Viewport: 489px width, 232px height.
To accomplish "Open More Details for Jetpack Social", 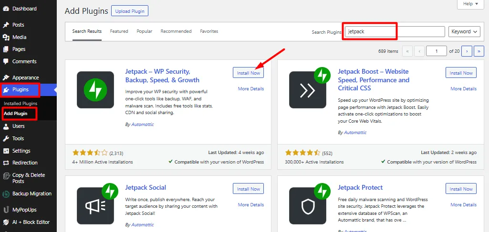I will pyautogui.click(x=251, y=205).
